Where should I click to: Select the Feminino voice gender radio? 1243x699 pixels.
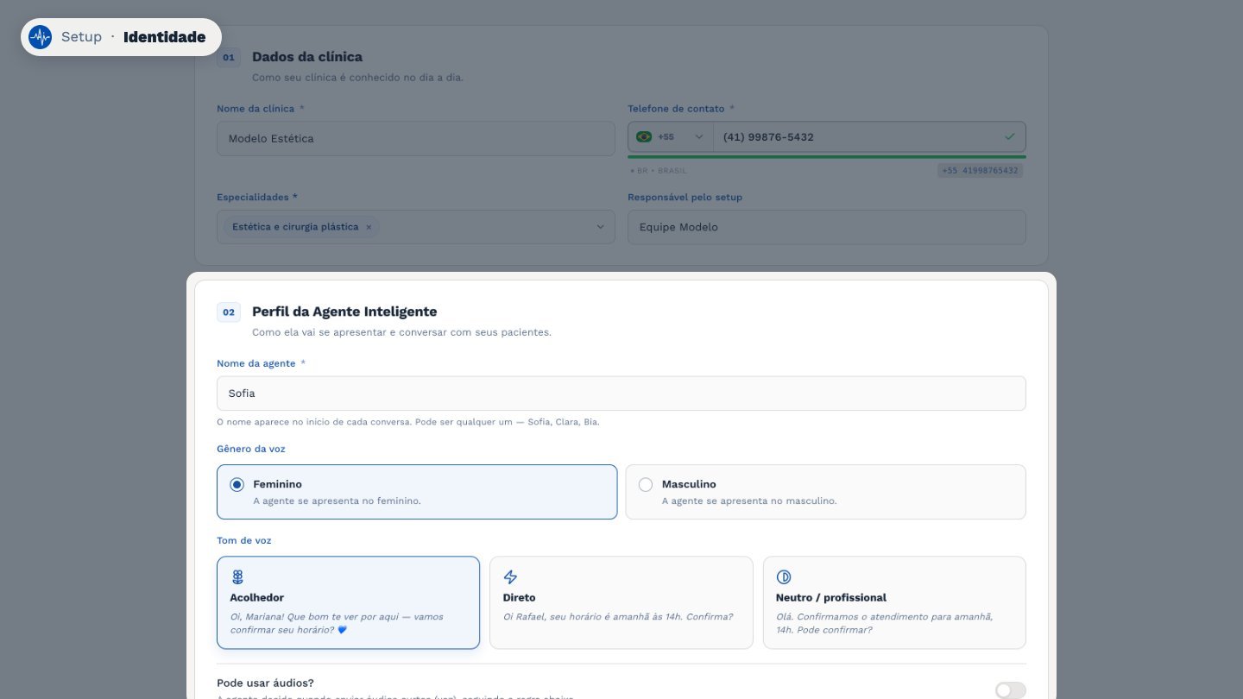(x=237, y=485)
